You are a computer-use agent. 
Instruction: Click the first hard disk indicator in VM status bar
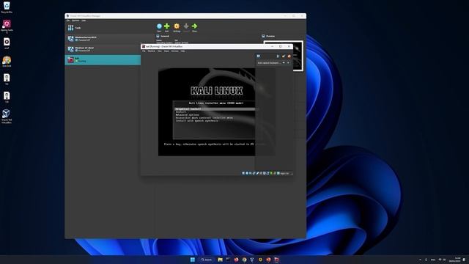coord(243,173)
